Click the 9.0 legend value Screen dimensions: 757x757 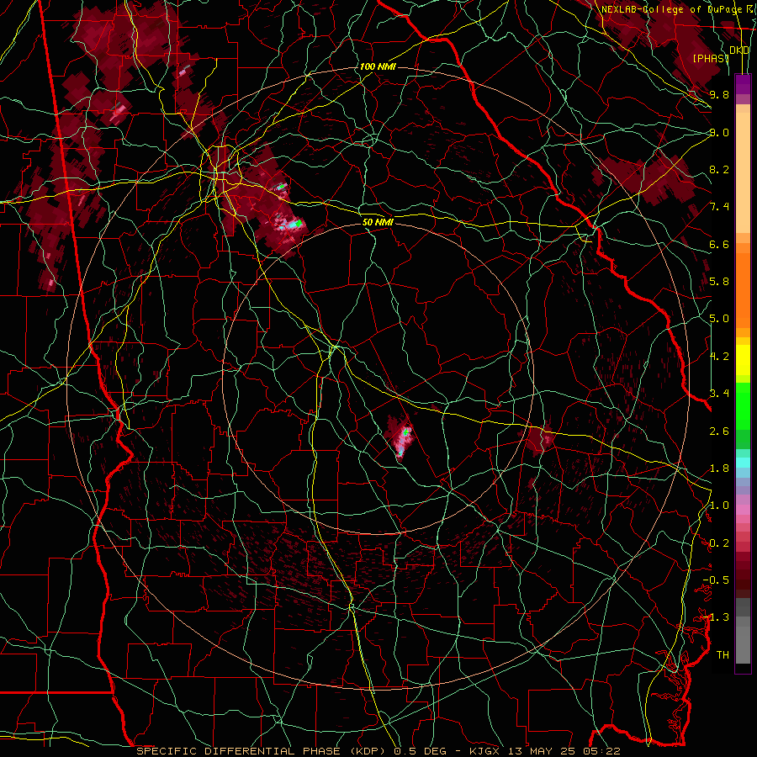[x=719, y=132]
